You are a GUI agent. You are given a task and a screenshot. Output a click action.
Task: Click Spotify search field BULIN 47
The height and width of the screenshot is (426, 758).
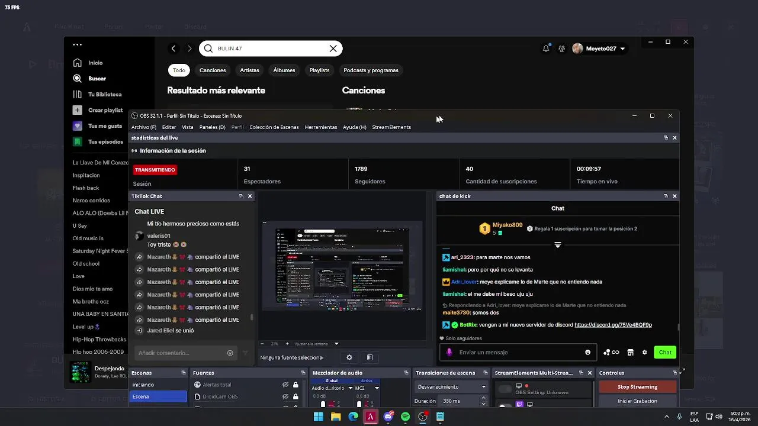point(271,49)
